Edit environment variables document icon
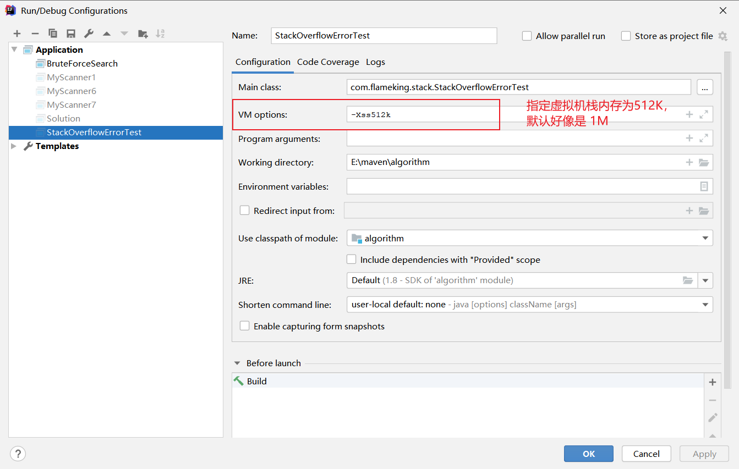Viewport: 739px width, 469px height. pyautogui.click(x=704, y=186)
